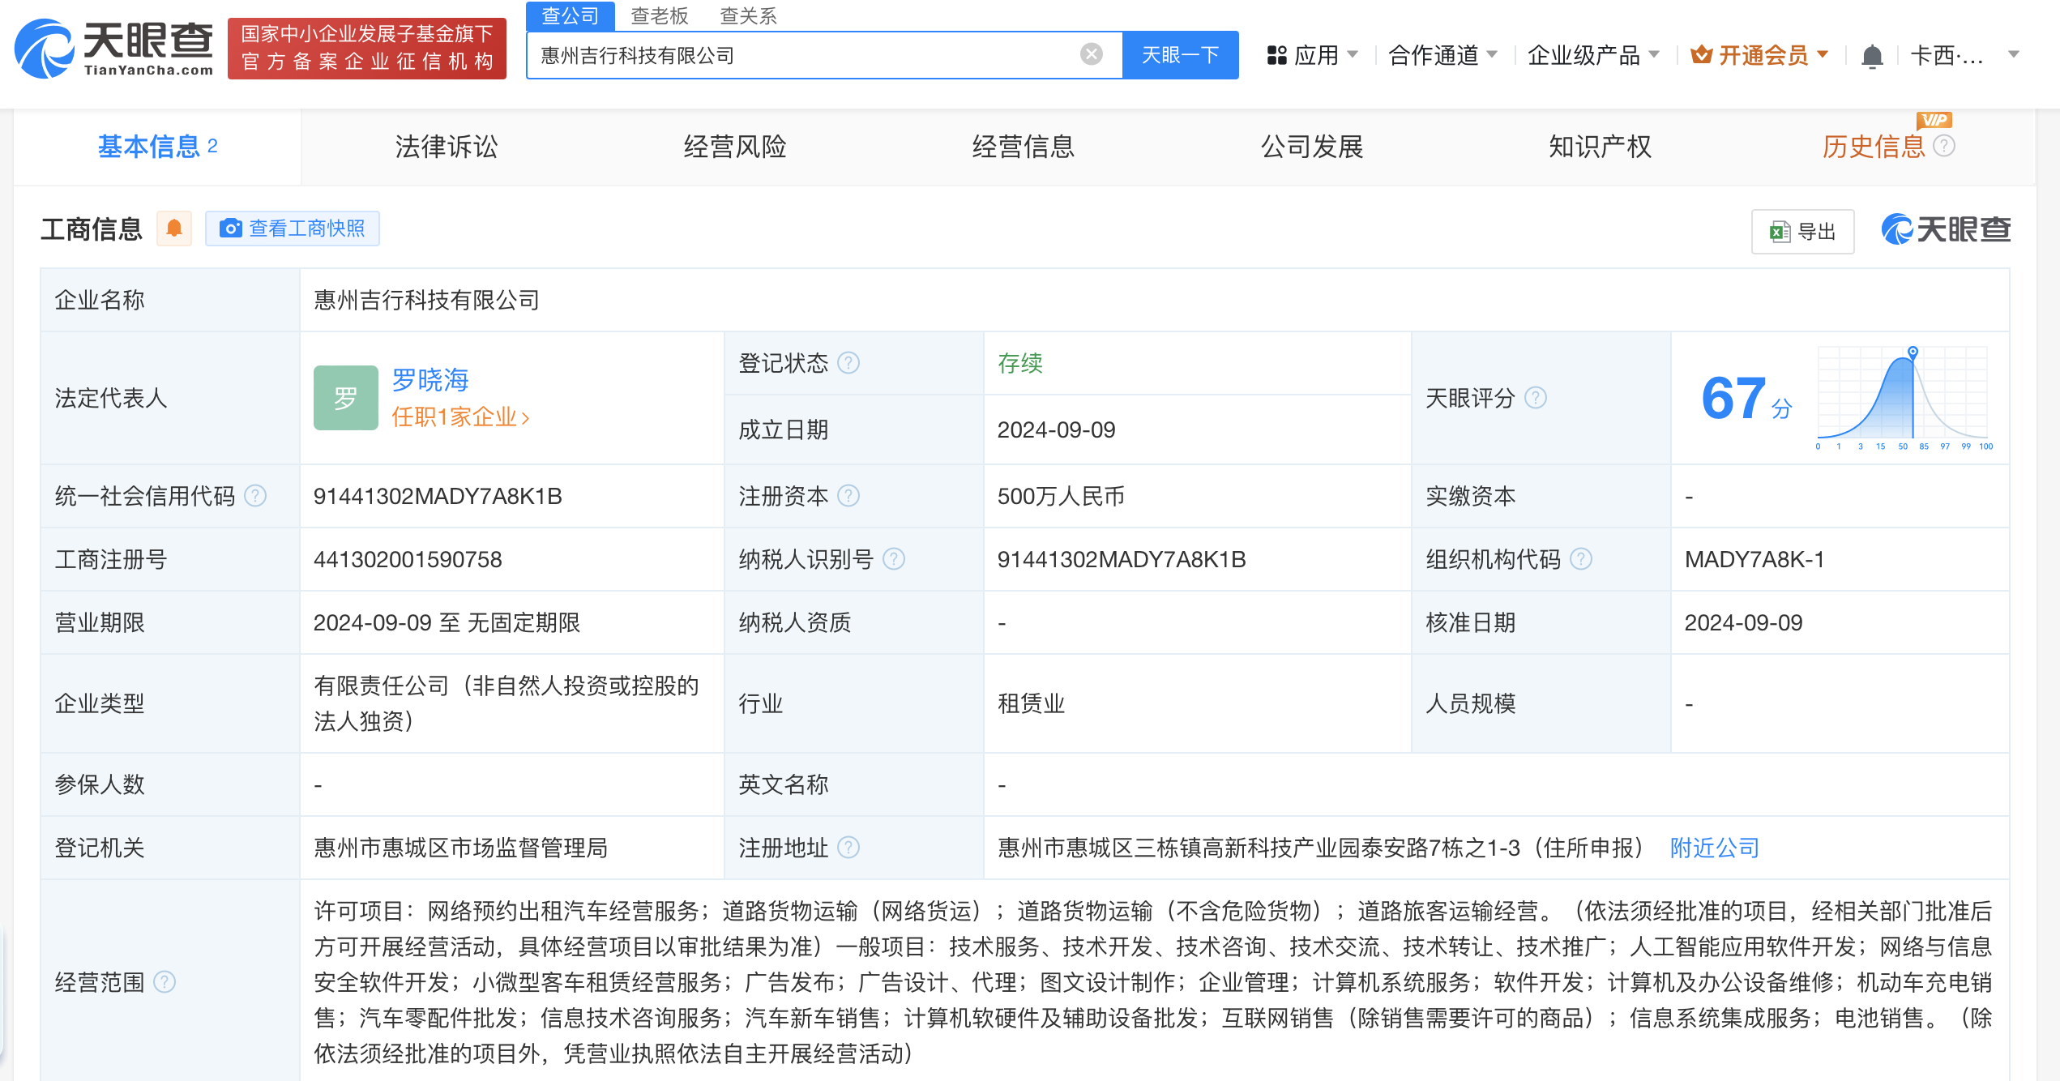This screenshot has width=2060, height=1081.
Task: Open 任职1家企业 link
Action: (460, 417)
